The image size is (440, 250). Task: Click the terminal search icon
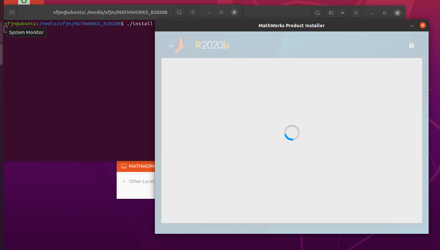click(179, 12)
